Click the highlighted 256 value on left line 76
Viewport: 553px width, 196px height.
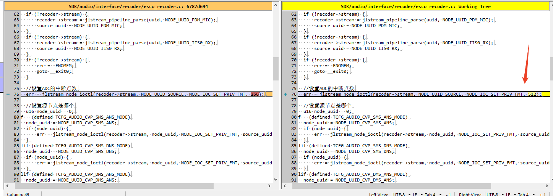point(255,94)
